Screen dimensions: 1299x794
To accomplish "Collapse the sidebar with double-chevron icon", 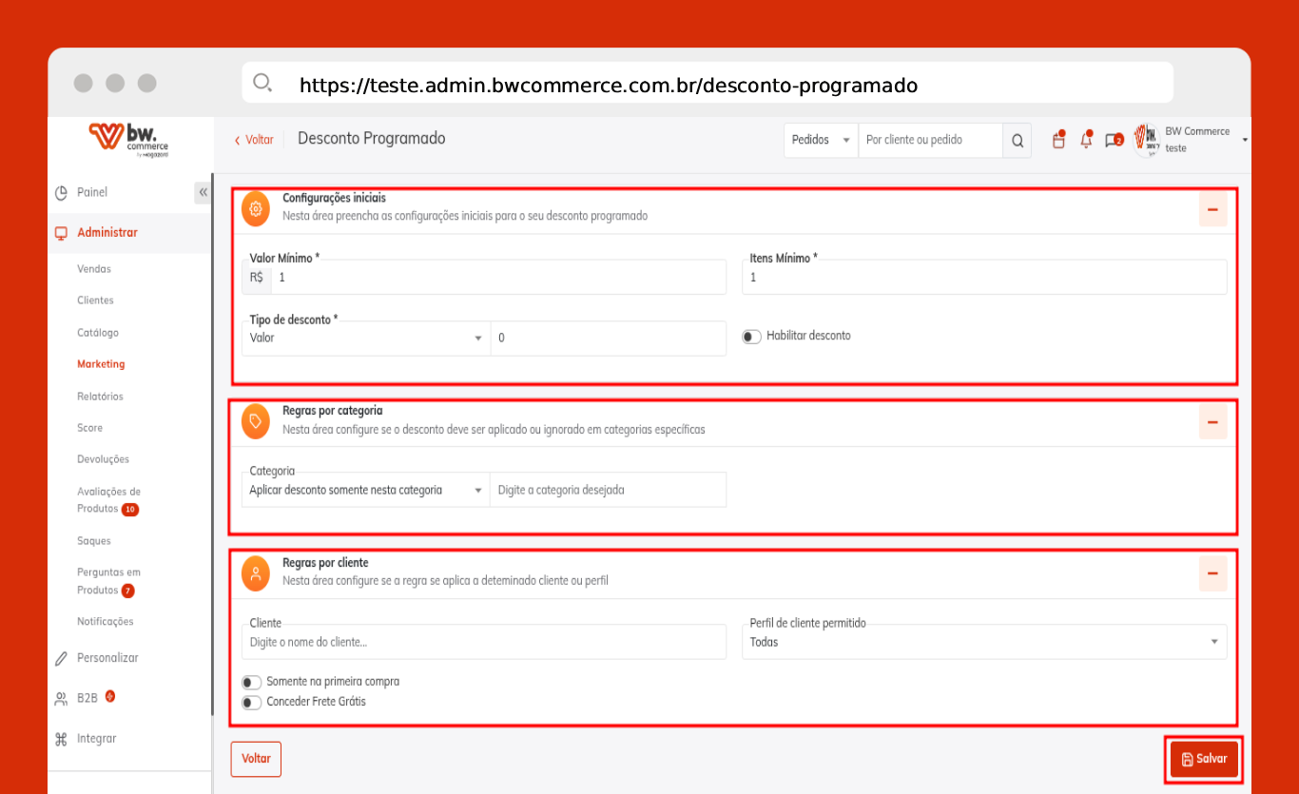I will click(x=203, y=192).
